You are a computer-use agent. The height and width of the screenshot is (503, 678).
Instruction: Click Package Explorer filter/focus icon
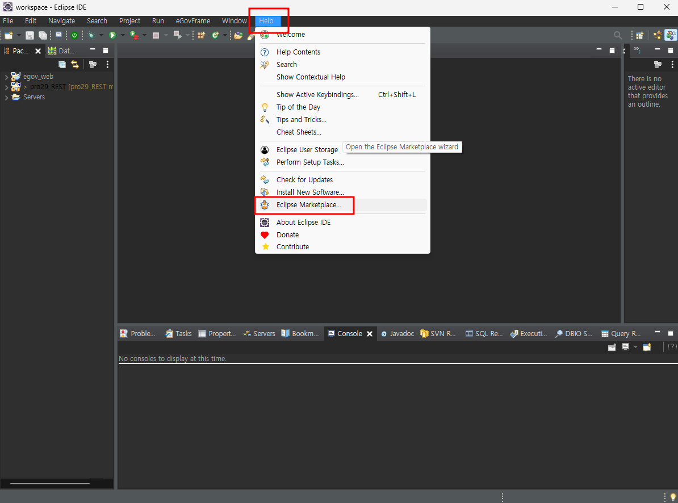pos(93,64)
